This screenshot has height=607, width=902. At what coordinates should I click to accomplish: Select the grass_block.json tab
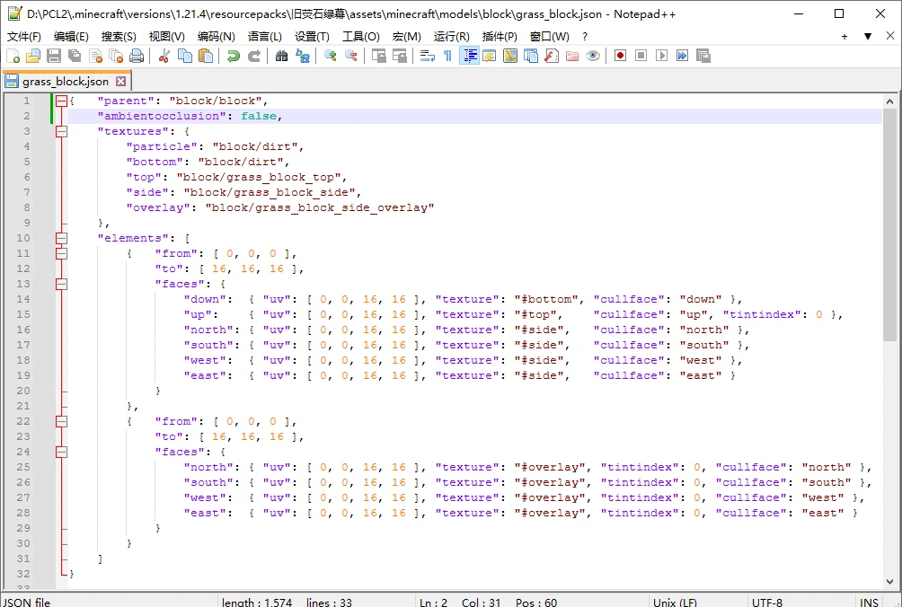[65, 82]
